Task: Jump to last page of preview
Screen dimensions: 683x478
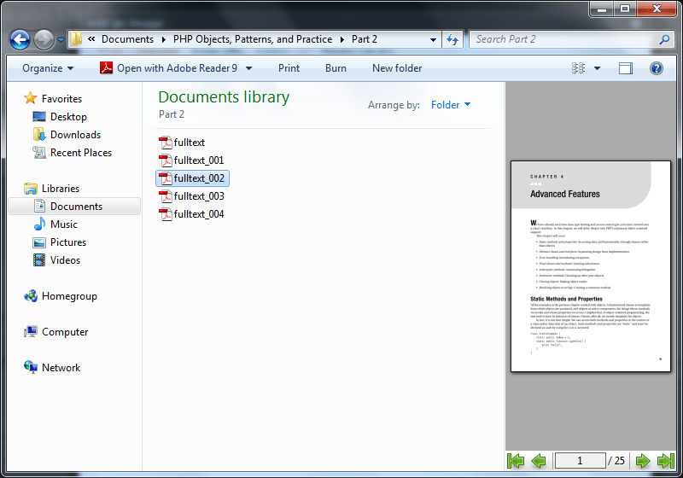Action: pos(666,461)
